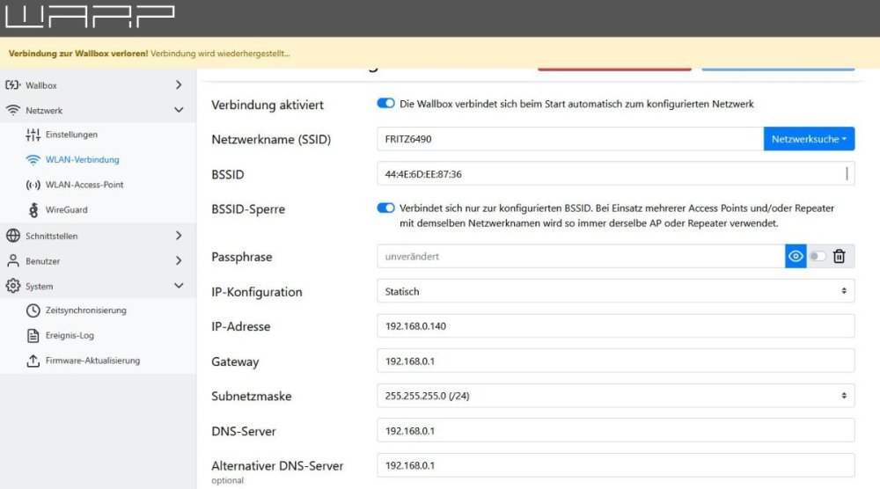Image resolution: width=880 pixels, height=489 pixels.
Task: Toggle the Verbindung aktiviert switch
Action: (x=385, y=104)
